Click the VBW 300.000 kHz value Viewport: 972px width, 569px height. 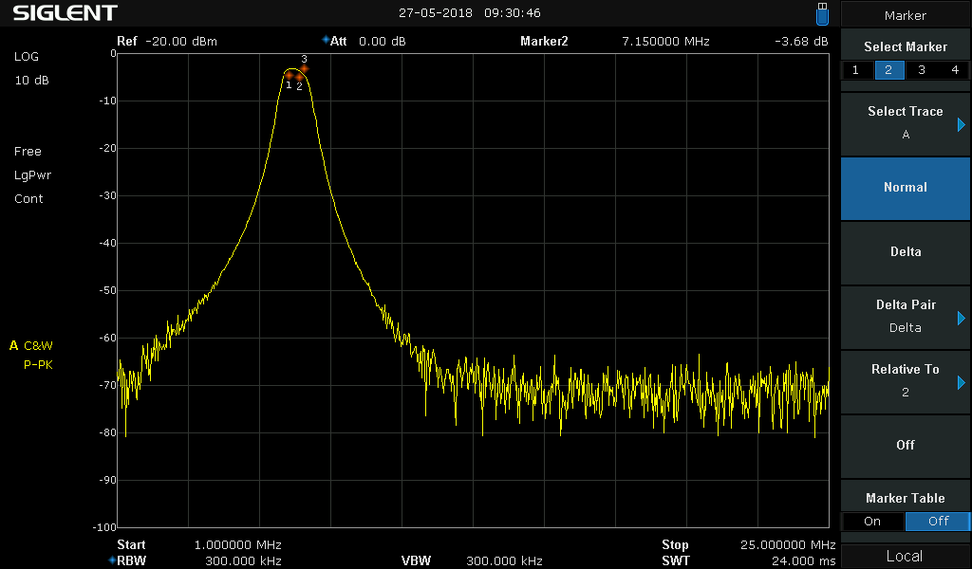[x=504, y=561]
